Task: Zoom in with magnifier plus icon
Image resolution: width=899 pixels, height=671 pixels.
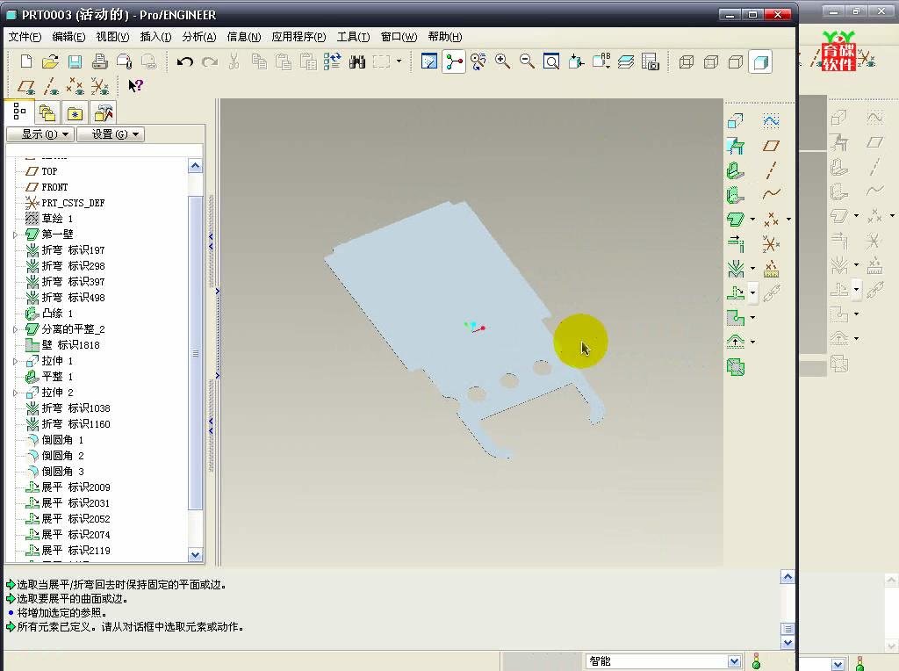Action: coord(503,61)
